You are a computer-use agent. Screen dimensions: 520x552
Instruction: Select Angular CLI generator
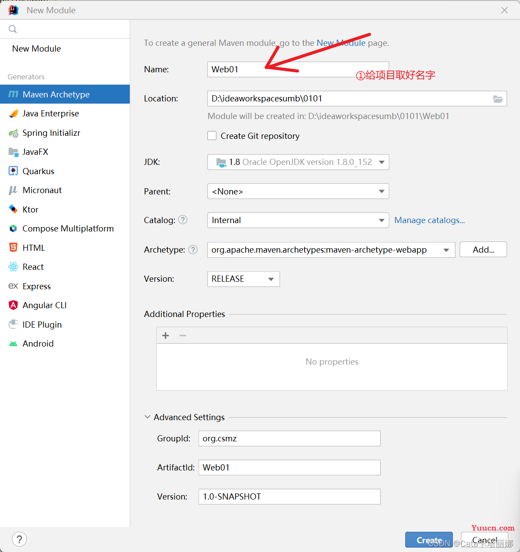point(65,305)
